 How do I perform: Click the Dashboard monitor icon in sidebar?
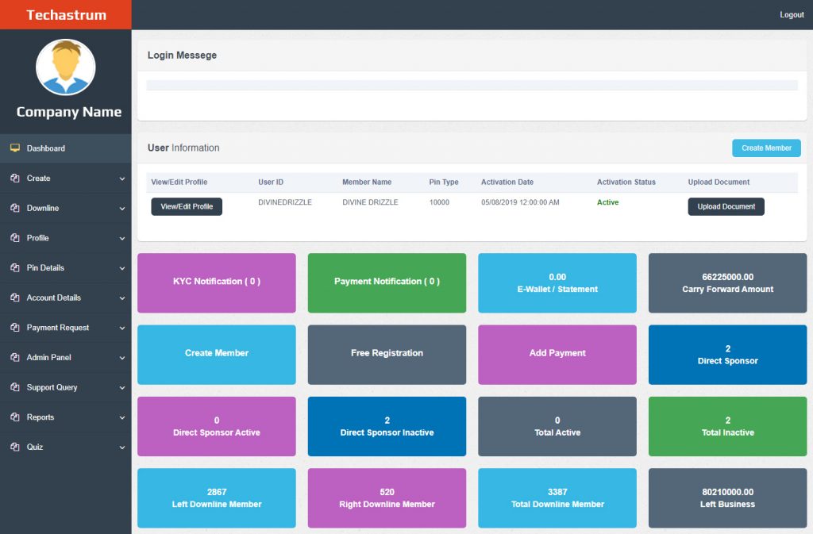(14, 148)
